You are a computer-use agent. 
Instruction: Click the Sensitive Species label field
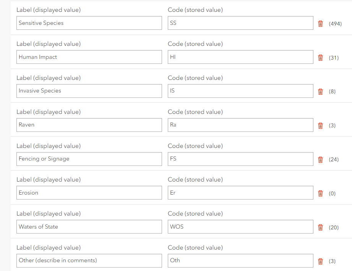[x=89, y=23]
